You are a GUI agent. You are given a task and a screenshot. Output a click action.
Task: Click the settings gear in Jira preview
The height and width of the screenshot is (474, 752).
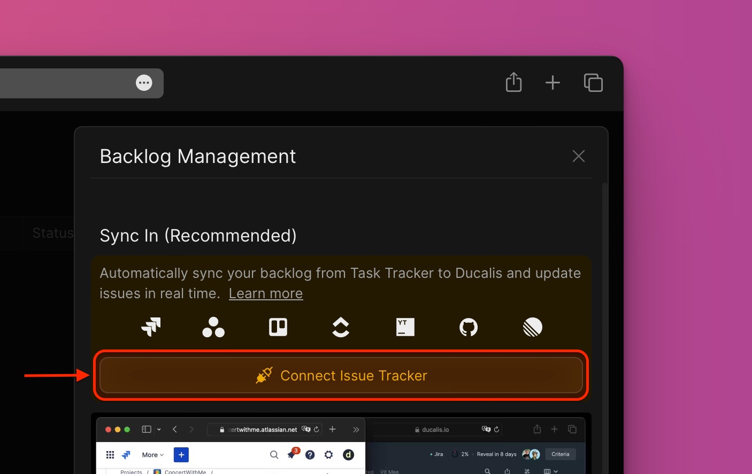click(329, 455)
